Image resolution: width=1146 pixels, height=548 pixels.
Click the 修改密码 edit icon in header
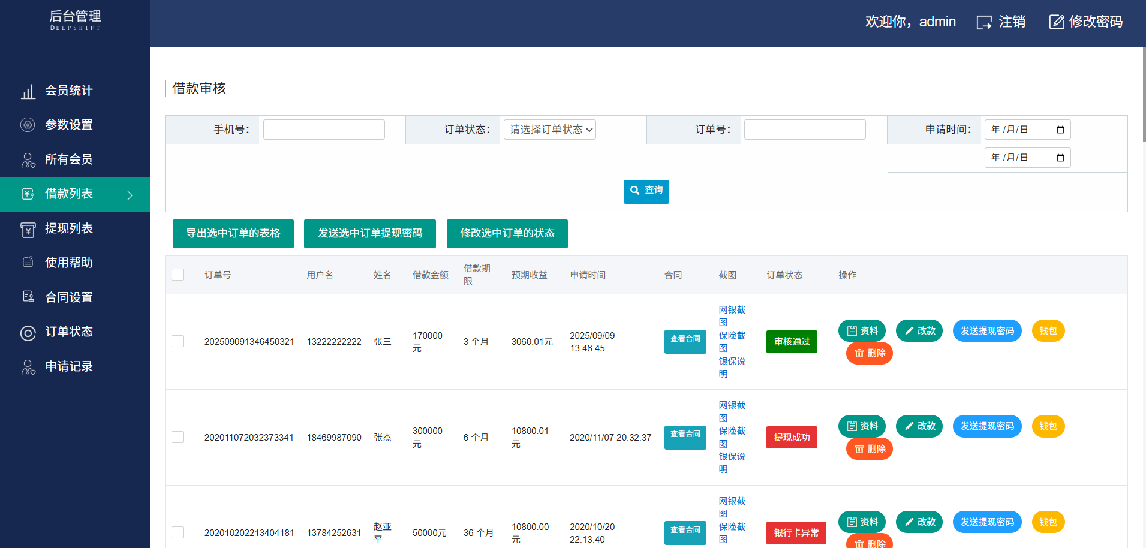[1057, 22]
